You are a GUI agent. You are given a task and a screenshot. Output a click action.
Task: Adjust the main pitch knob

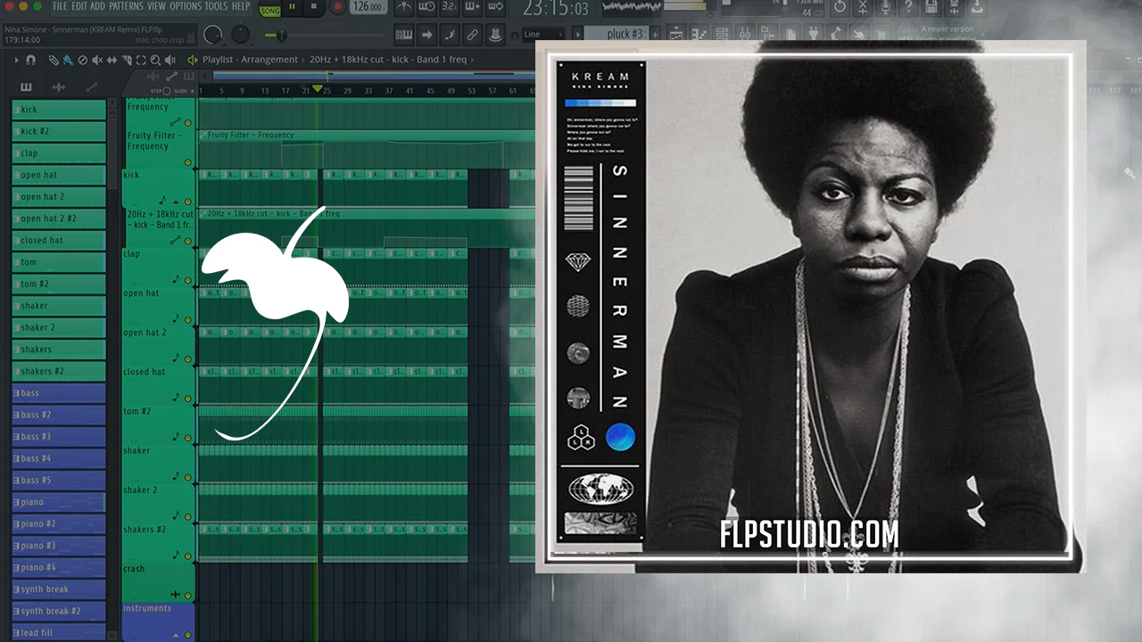(x=241, y=35)
